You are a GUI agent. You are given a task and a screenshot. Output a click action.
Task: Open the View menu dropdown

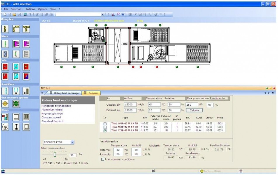(53, 9)
